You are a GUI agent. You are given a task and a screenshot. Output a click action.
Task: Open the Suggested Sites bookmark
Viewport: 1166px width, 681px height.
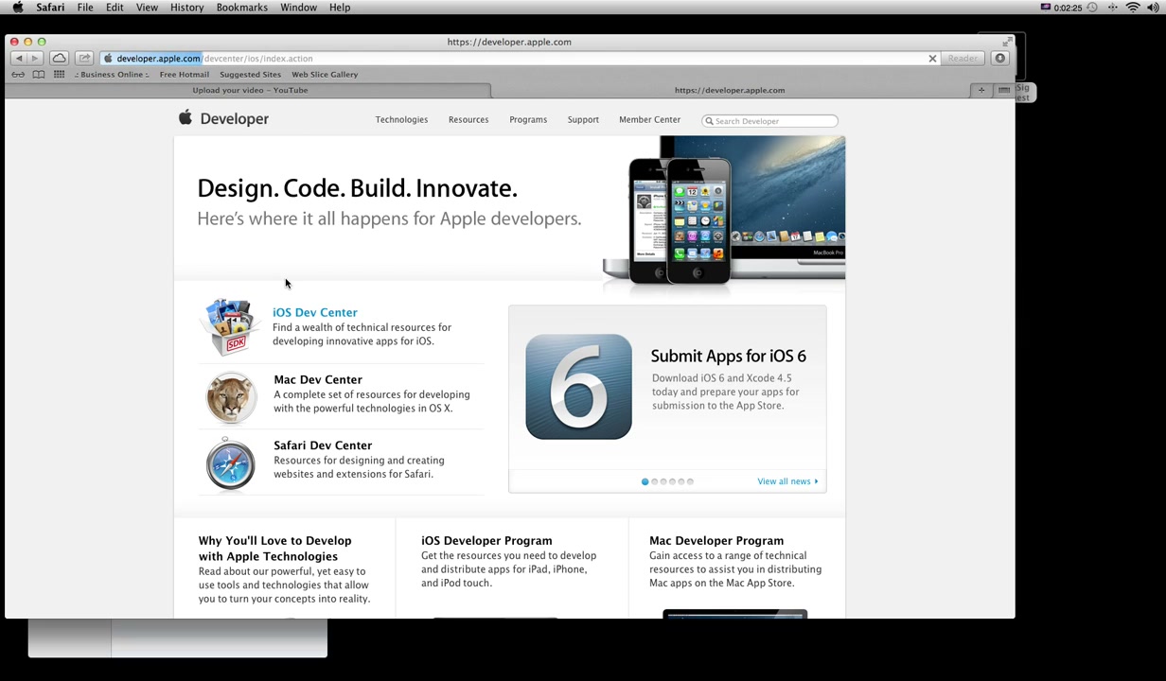250,75
